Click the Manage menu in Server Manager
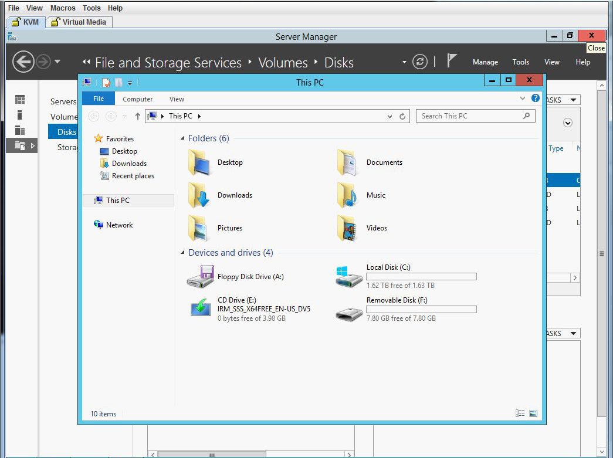 (x=485, y=62)
